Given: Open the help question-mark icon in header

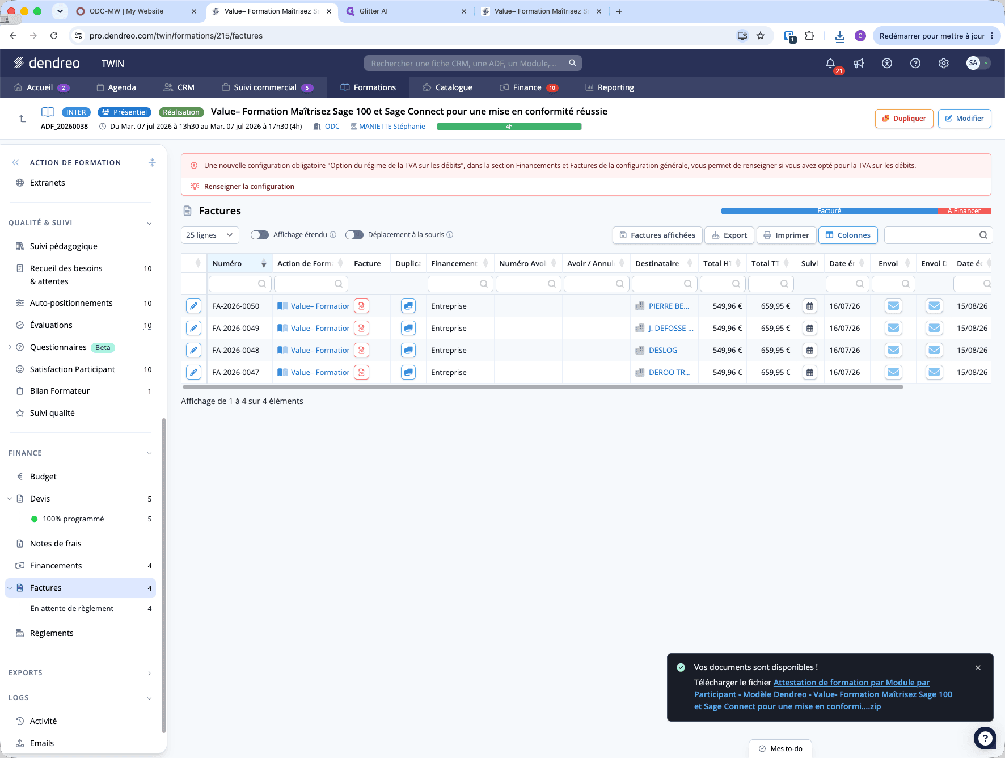Looking at the screenshot, I should 915,64.
